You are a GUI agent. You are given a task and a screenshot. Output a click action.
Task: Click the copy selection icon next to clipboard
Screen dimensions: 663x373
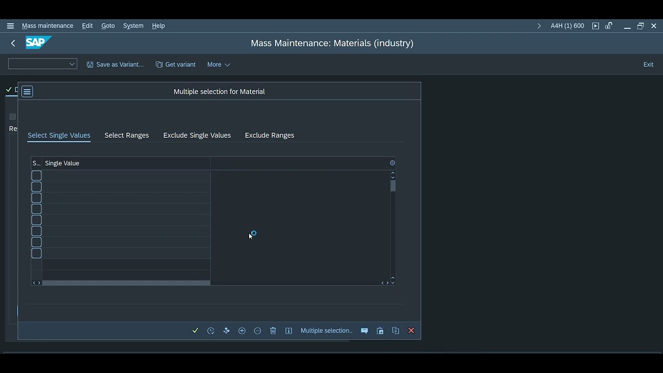(x=396, y=331)
